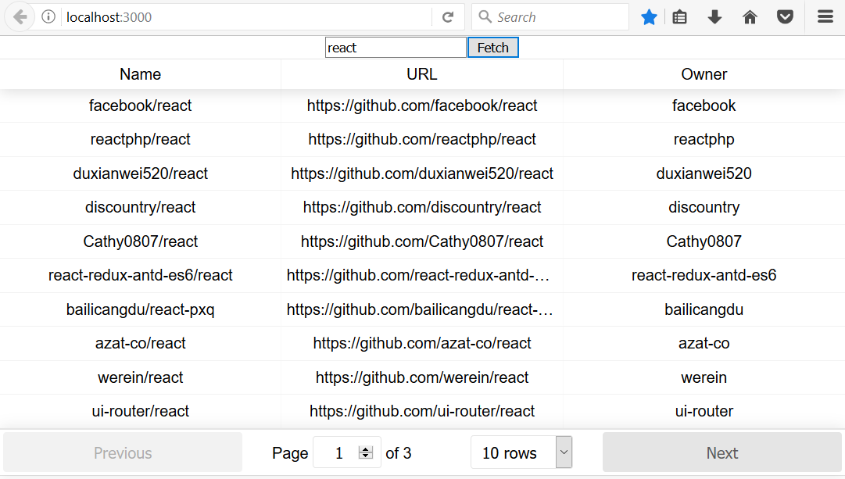Sort table by the Name column header
Screen dimensions: 845x479
point(141,74)
